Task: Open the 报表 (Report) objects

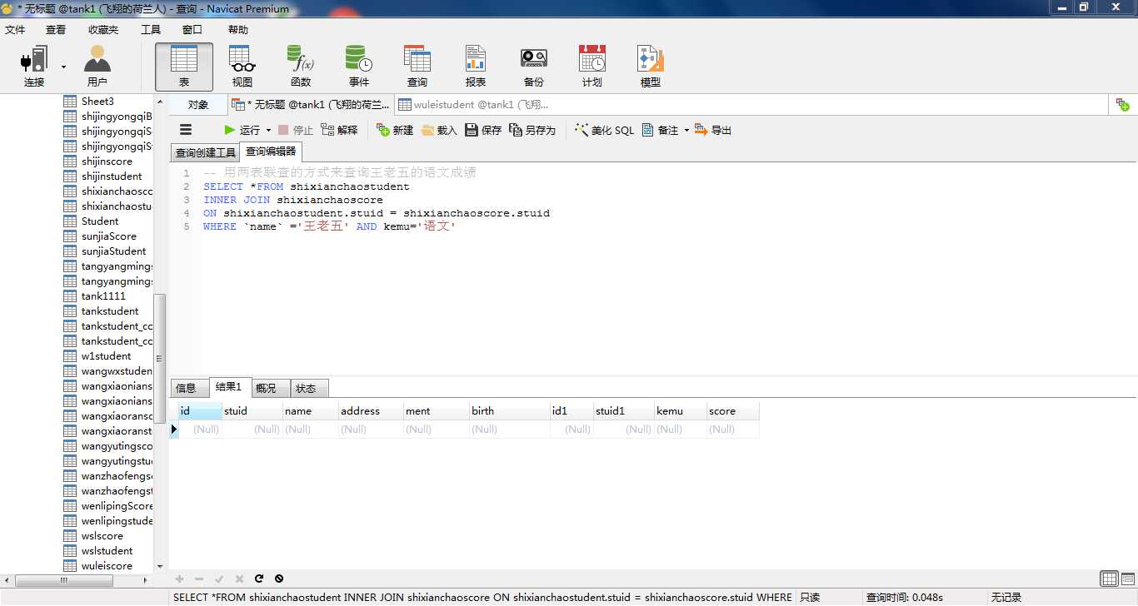Action: pos(476,67)
